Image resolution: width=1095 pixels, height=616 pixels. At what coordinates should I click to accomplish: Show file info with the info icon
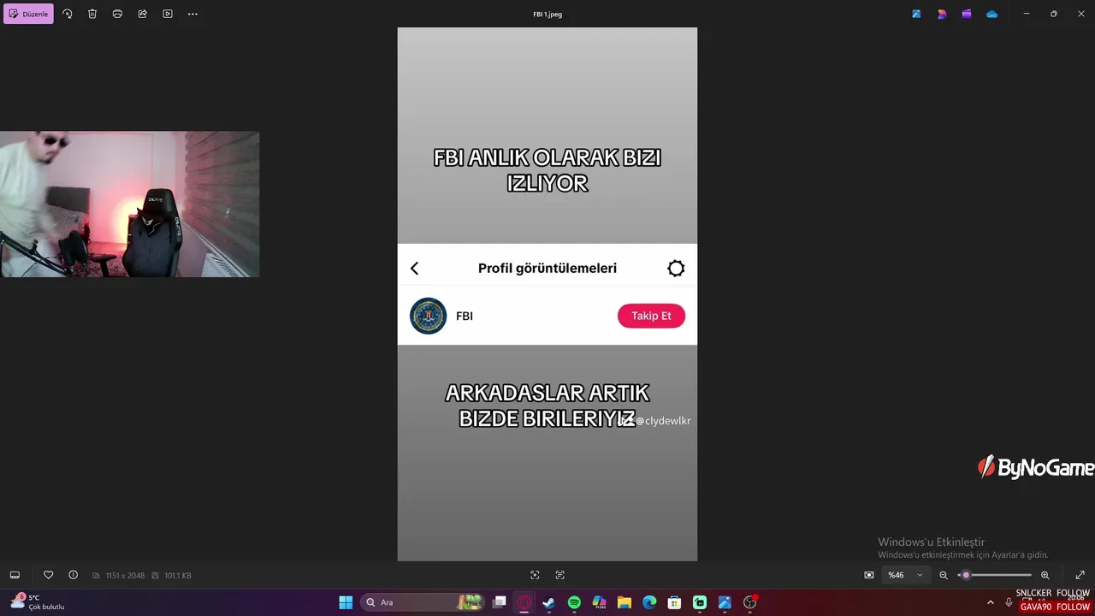point(73,575)
